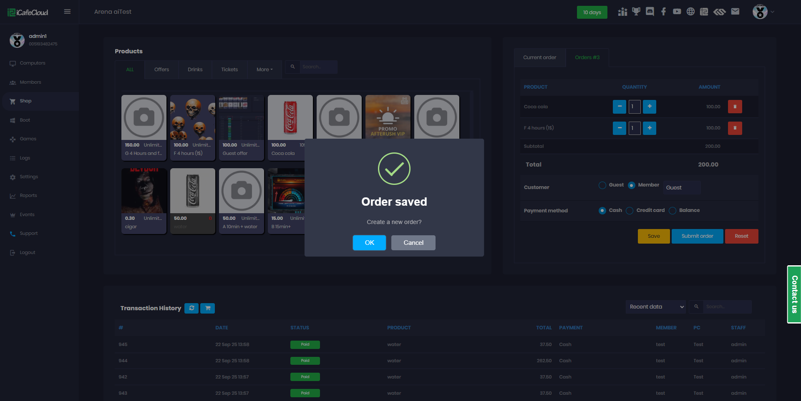Add the cigar product card
Viewport: 801px width, 401px height.
(x=144, y=201)
